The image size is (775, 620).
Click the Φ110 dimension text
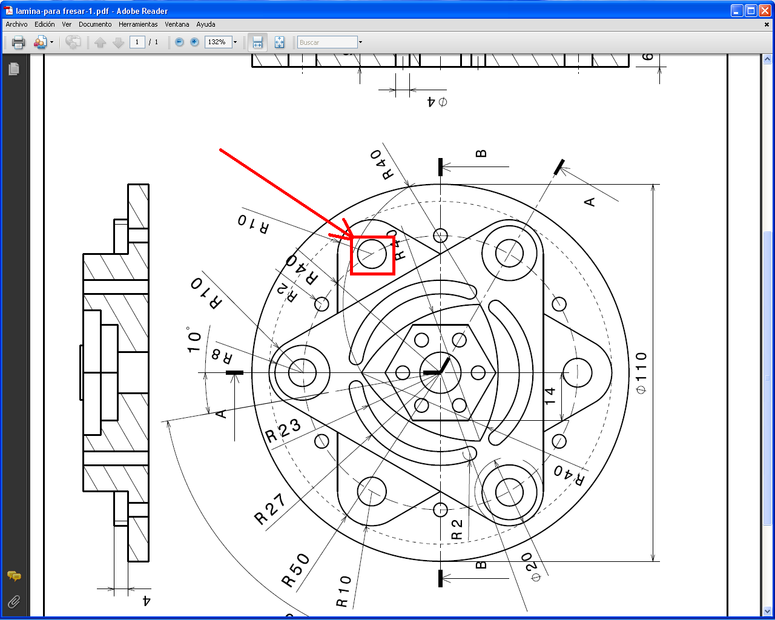tap(642, 373)
